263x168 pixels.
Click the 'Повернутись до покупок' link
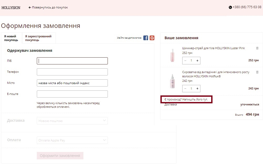tap(49, 7)
